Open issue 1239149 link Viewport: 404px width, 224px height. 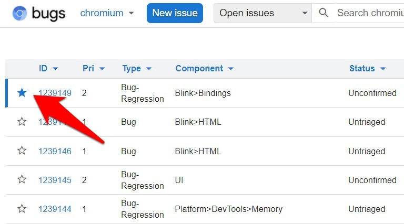55,93
